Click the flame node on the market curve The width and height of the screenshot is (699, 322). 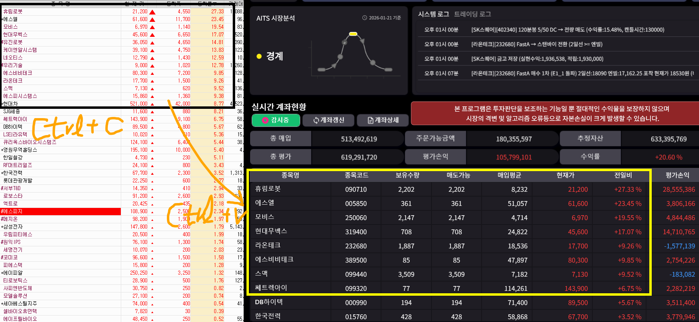pos(344,42)
